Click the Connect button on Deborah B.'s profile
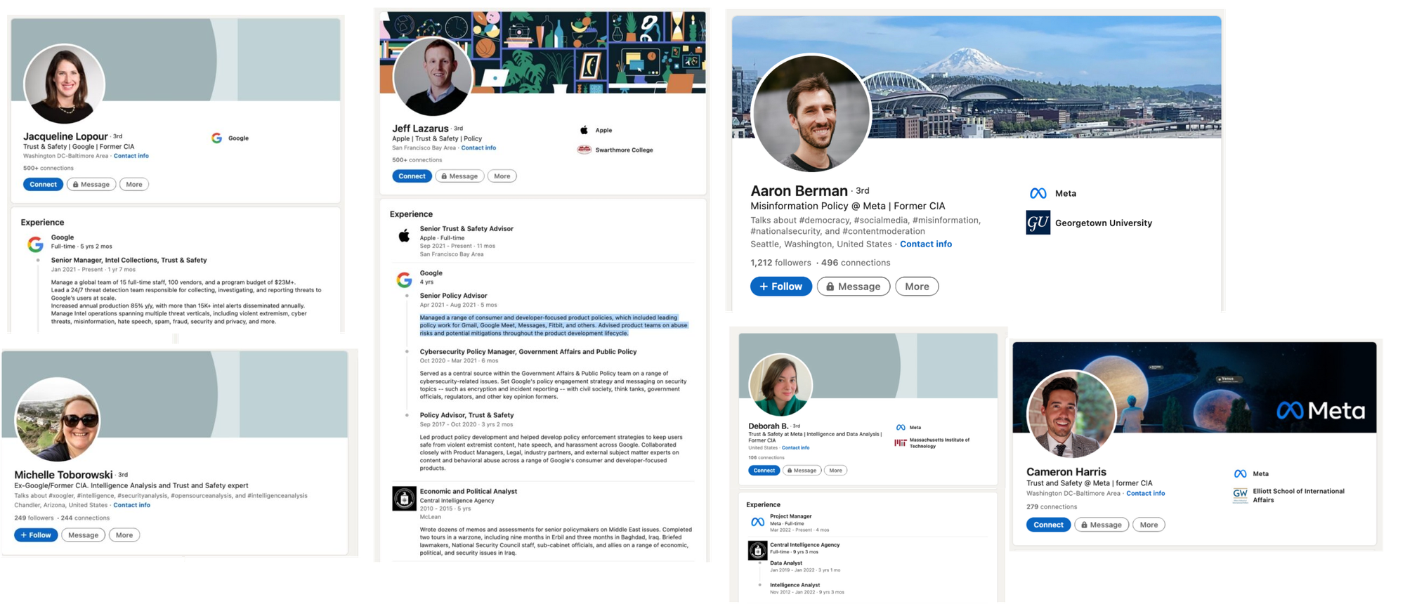1405x616 pixels. pos(764,471)
